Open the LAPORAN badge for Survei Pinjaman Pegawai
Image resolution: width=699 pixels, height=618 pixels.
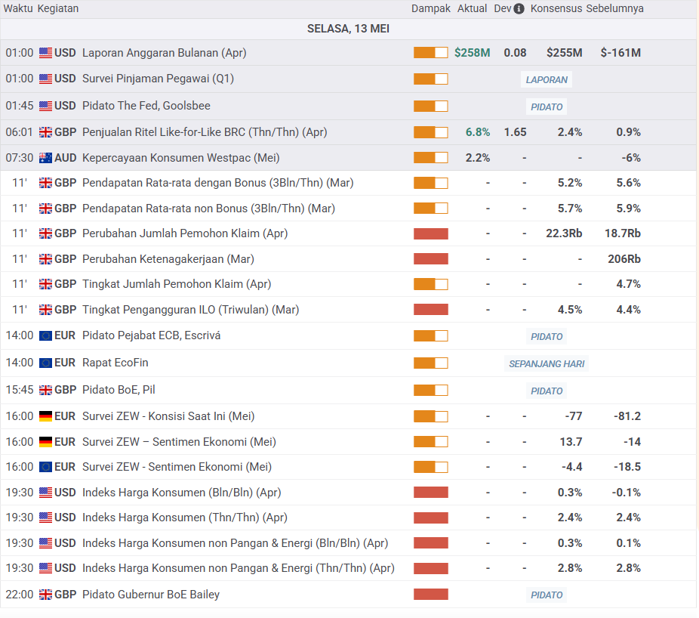click(x=547, y=79)
